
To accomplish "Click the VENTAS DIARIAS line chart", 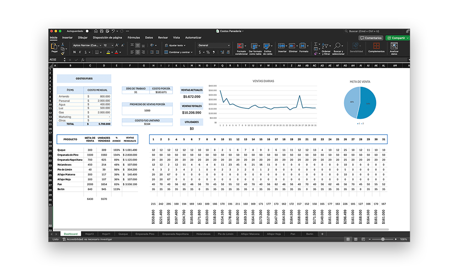I will coord(263,103).
